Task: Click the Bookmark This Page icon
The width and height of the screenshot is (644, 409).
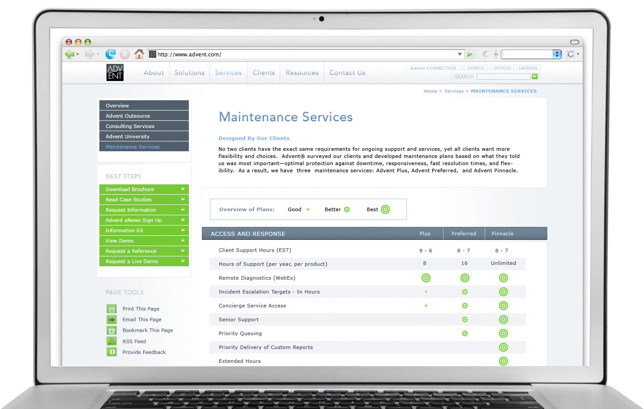Action: tap(111, 330)
